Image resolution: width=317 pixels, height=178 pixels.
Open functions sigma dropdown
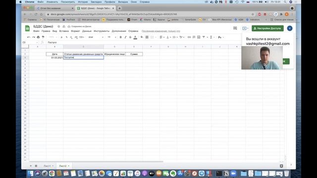tap(212, 37)
